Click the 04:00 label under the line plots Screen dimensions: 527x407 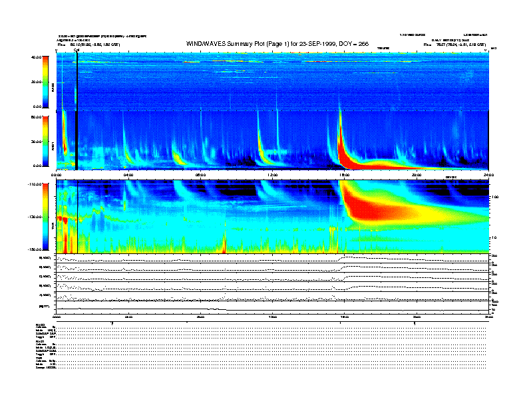128,317
